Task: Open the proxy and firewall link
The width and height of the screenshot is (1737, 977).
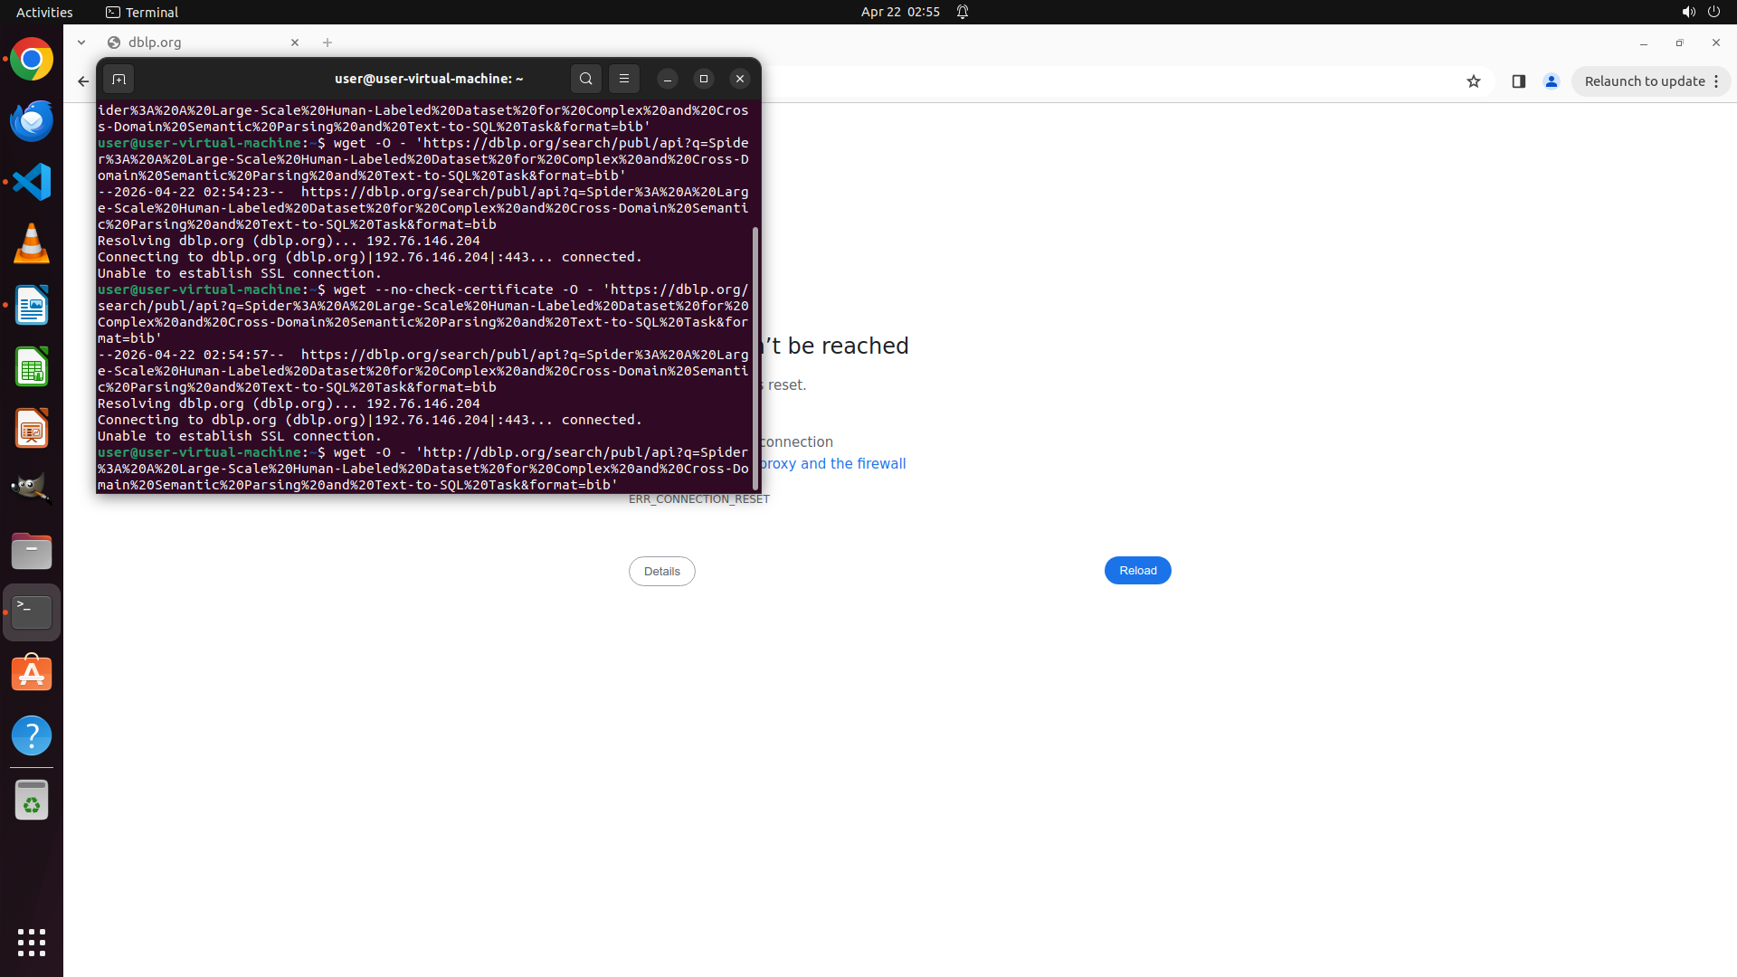Action: coord(832,463)
